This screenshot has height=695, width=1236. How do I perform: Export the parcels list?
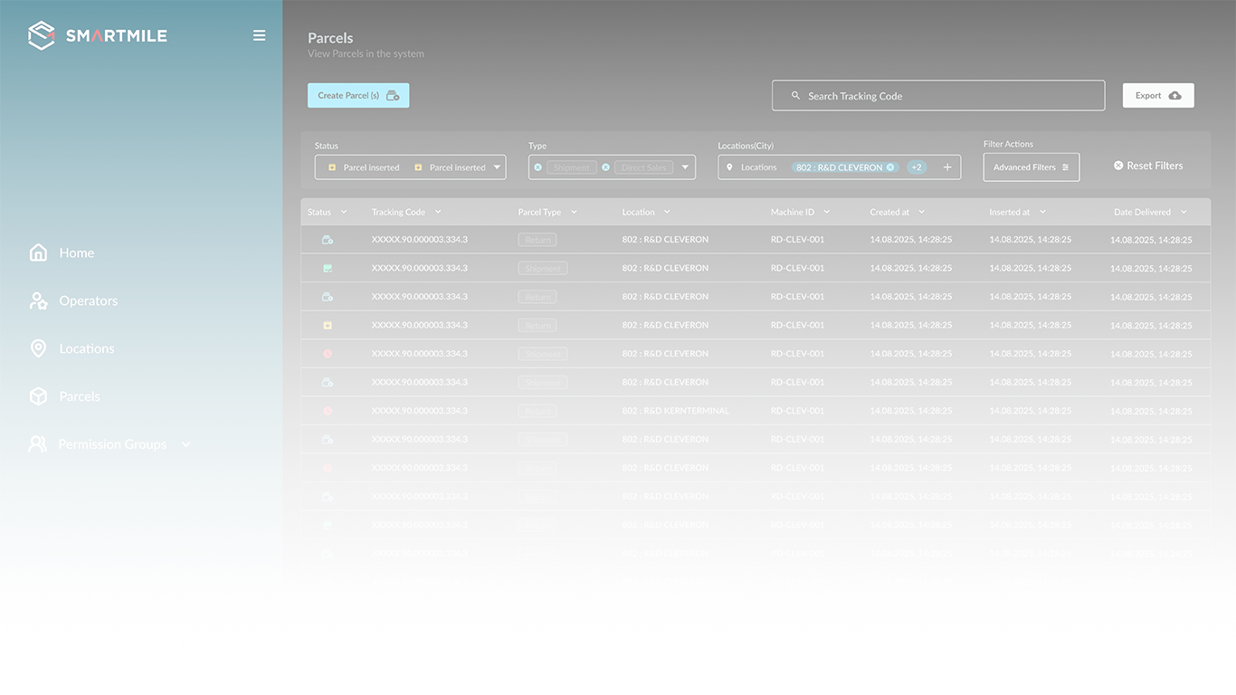(x=1158, y=96)
